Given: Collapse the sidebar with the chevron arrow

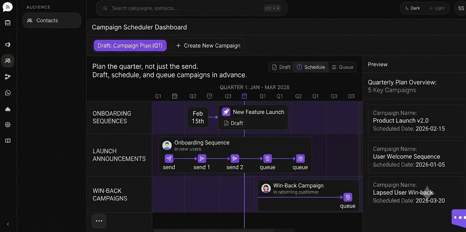Looking at the screenshot, I should (8, 224).
